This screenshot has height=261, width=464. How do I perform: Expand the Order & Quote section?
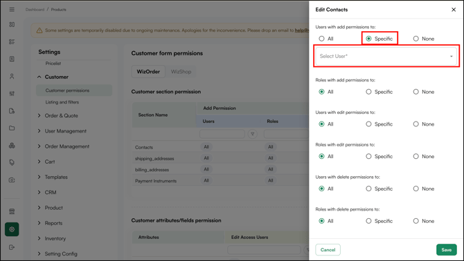click(39, 115)
